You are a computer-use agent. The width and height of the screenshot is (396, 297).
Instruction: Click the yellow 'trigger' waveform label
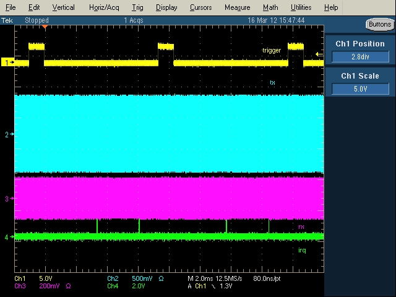pos(271,51)
